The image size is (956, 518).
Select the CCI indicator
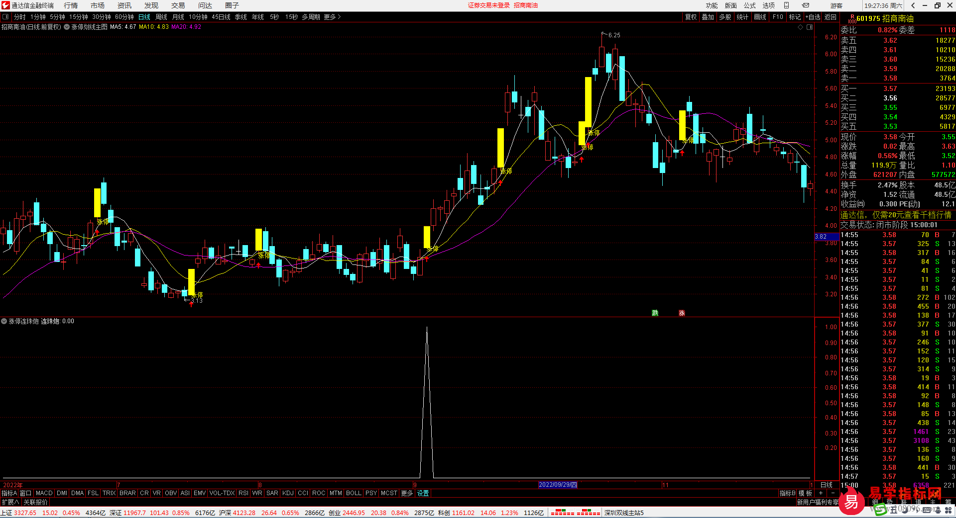click(x=303, y=493)
